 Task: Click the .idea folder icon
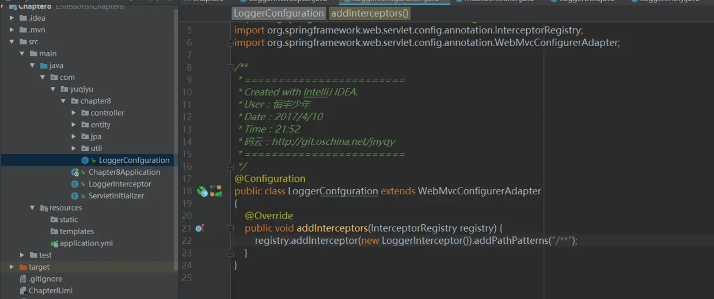23,18
